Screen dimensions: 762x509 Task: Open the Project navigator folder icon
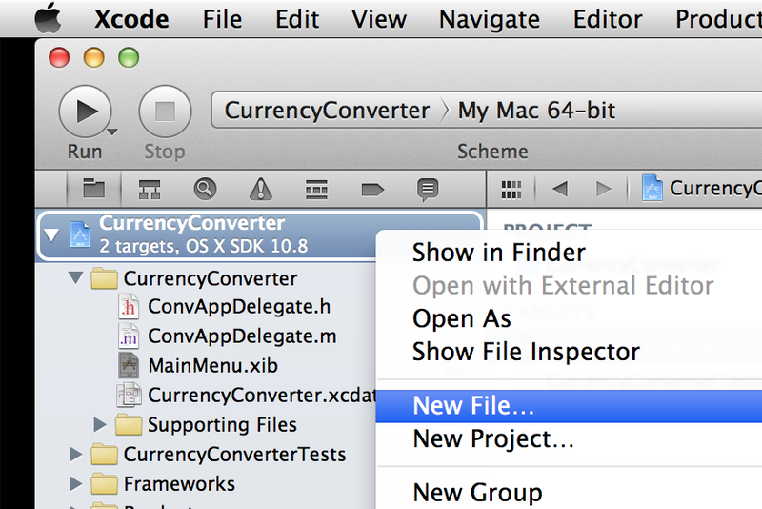[x=93, y=188]
